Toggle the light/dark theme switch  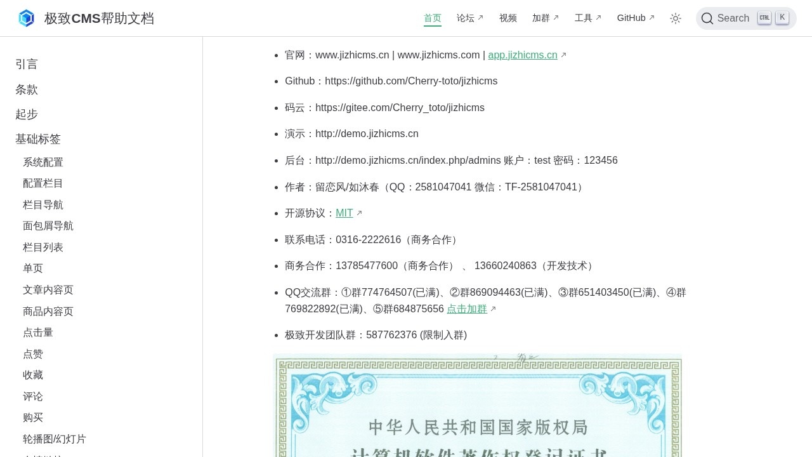676,18
